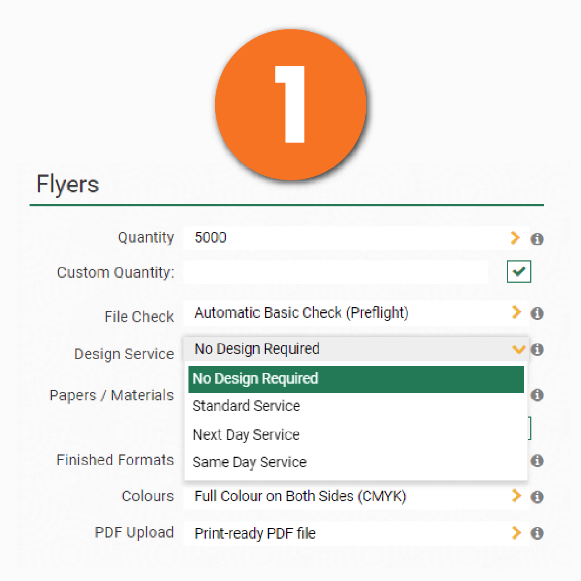This screenshot has height=581, width=581.
Task: Open the Design Service info icon
Action: click(x=537, y=350)
